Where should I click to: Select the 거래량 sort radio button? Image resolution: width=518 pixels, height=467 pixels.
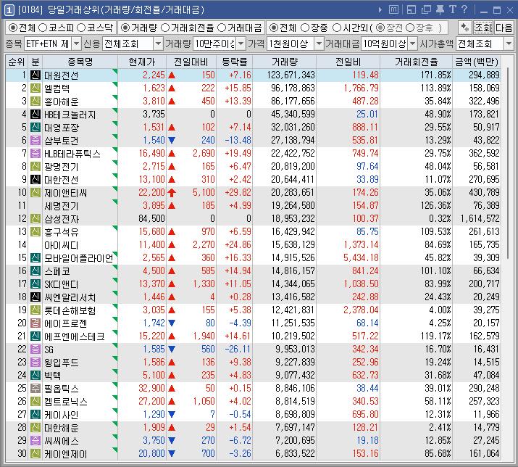tap(125, 28)
